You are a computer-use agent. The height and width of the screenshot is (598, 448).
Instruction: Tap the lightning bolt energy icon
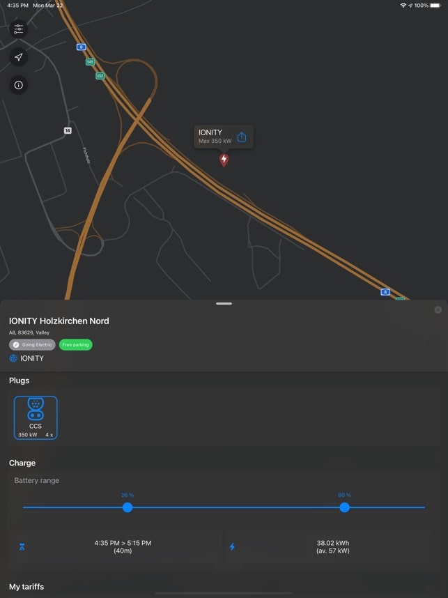[232, 547]
